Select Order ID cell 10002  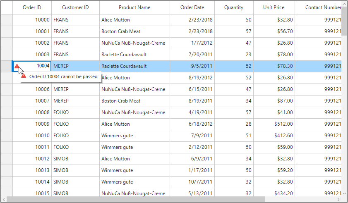(32, 43)
